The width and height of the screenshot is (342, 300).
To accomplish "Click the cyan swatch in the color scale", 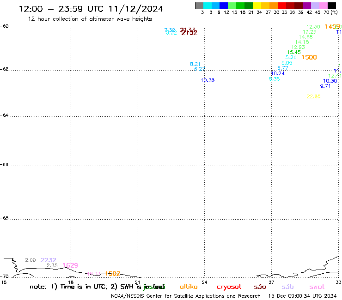I will coord(208,6).
